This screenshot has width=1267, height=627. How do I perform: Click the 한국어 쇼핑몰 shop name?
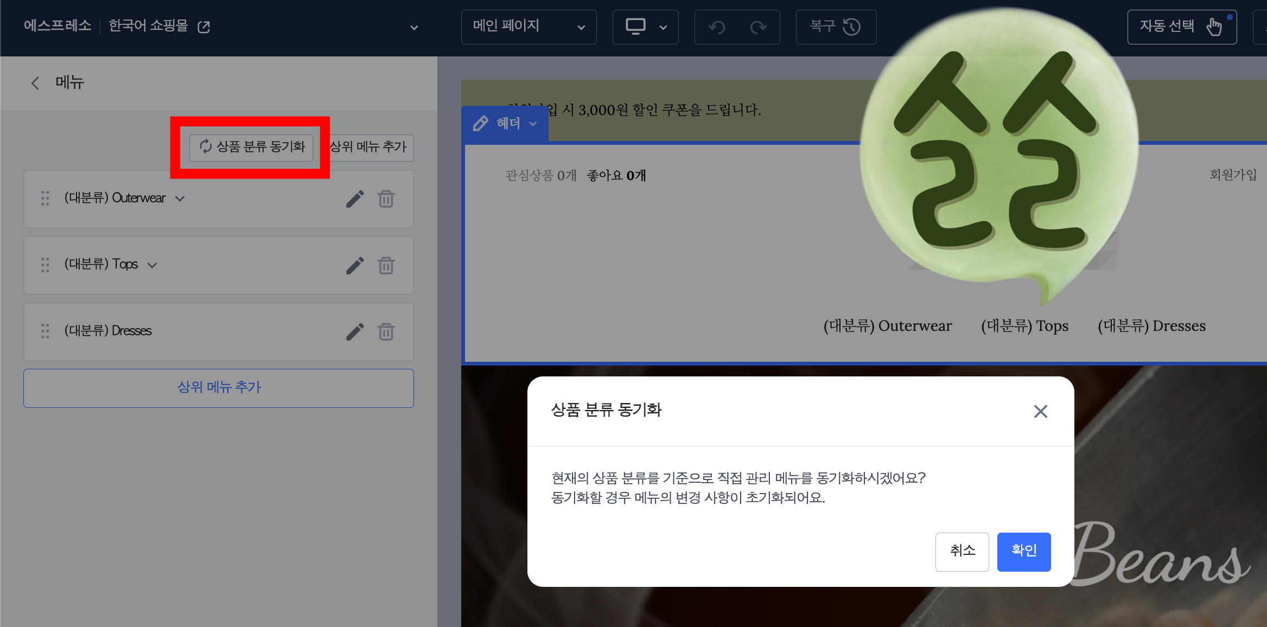(148, 25)
